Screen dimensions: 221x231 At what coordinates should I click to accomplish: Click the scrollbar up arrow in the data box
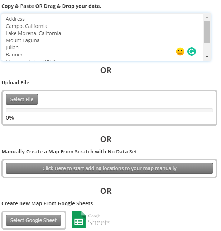click(x=207, y=17)
